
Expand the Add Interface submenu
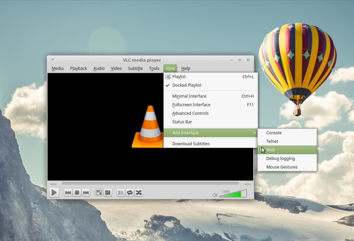(211, 133)
